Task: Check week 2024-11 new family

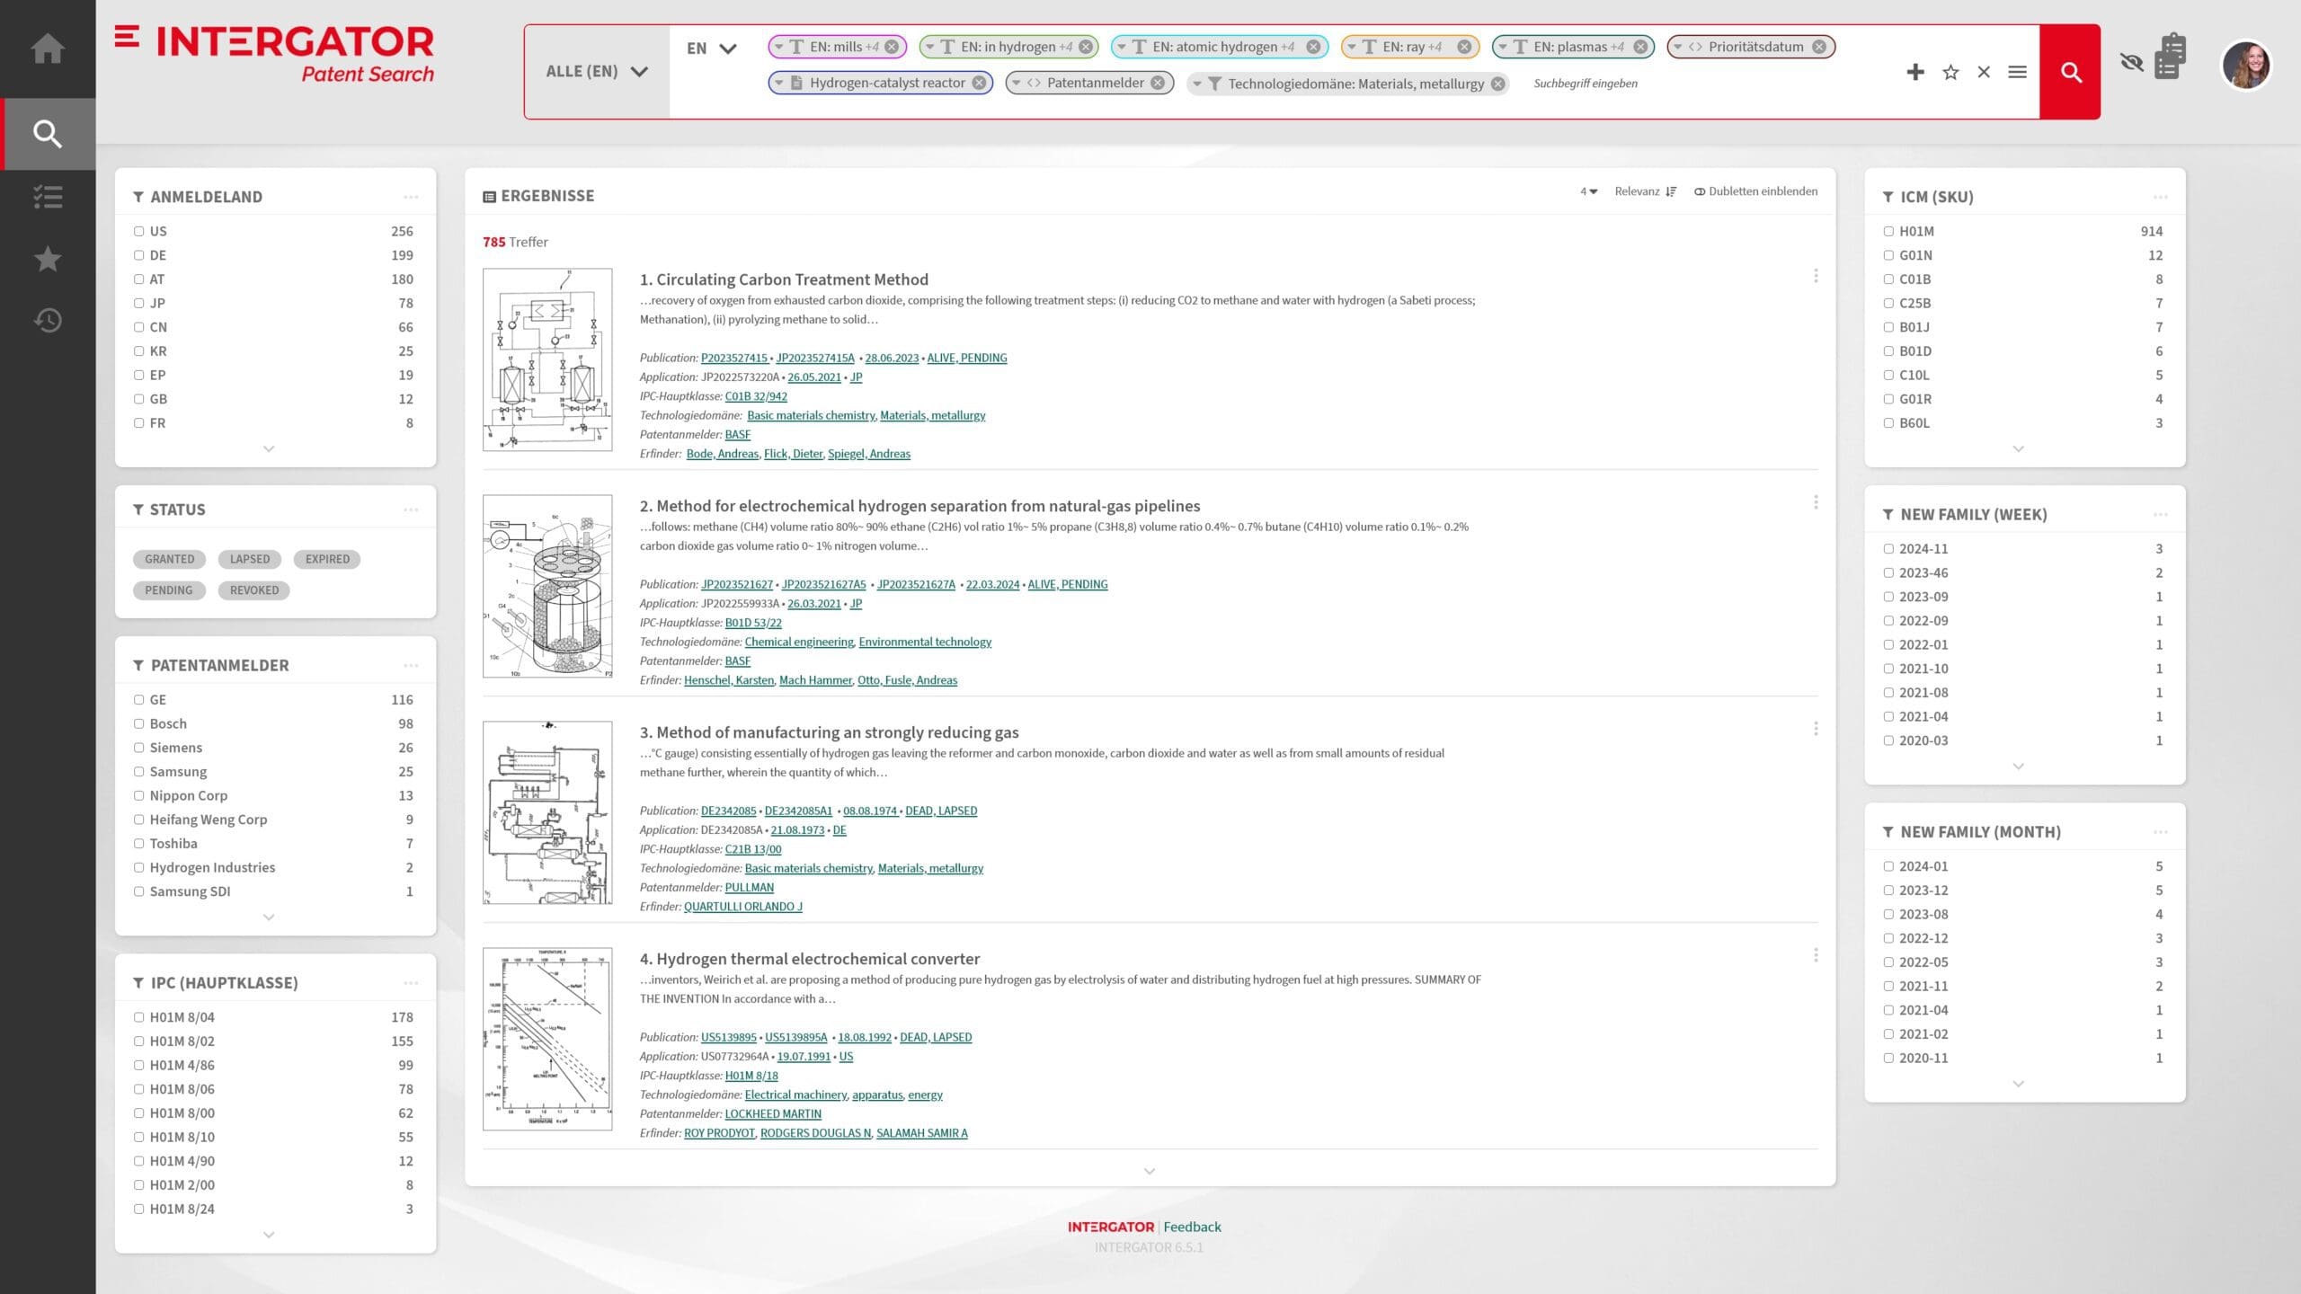Action: [x=1888, y=548]
